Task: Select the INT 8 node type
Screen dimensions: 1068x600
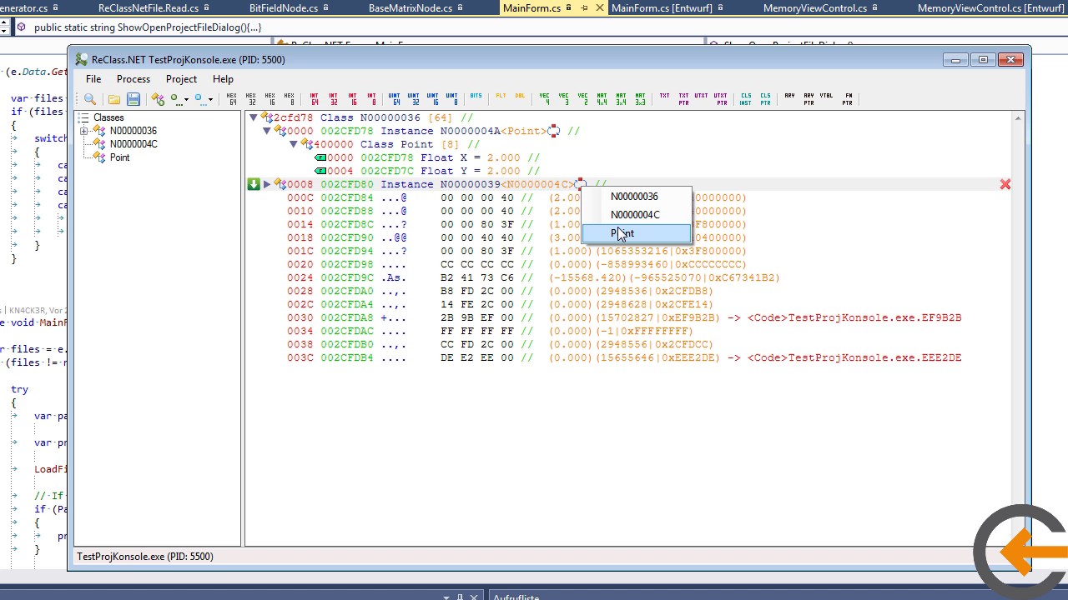Action: (x=372, y=99)
